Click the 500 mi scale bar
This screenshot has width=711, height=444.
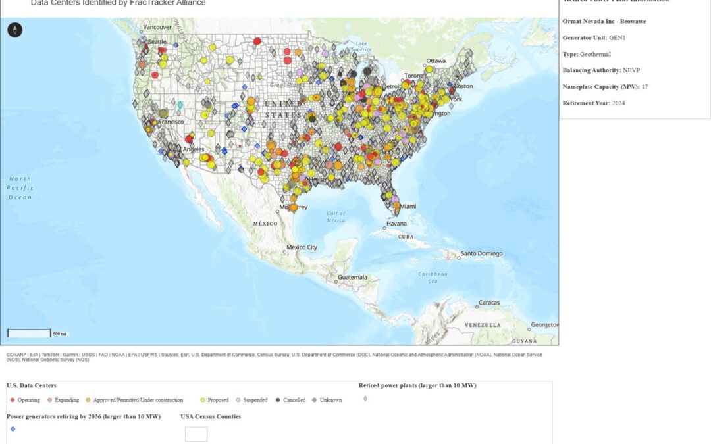coord(28,333)
